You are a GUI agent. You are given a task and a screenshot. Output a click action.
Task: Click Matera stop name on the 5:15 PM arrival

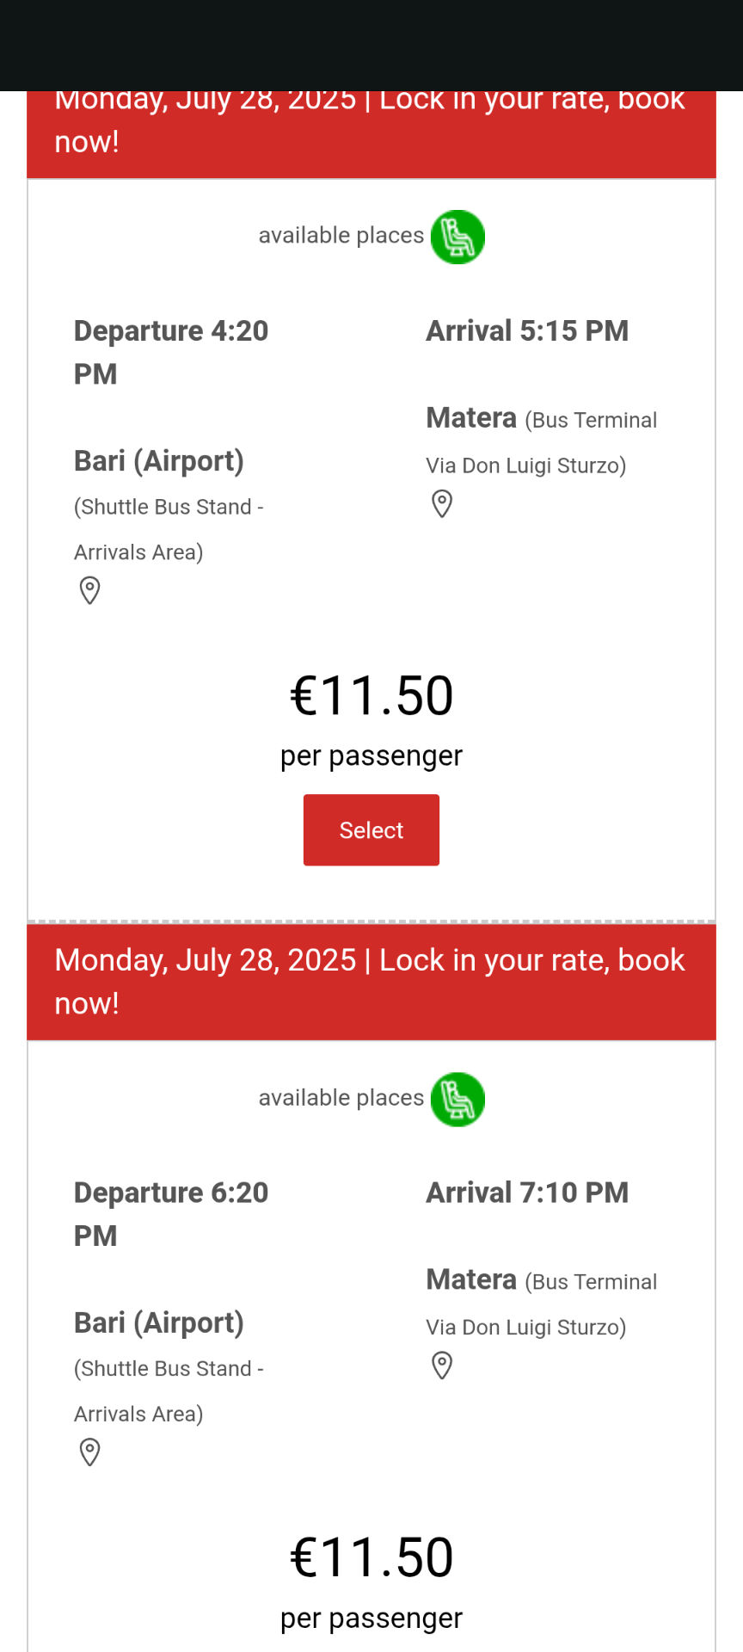click(471, 418)
